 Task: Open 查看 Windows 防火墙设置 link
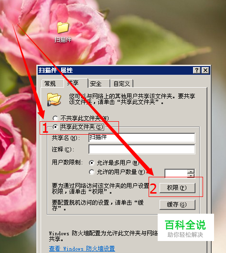[x=82, y=249]
